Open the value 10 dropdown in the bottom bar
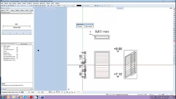176x99 pixels. point(65,92)
